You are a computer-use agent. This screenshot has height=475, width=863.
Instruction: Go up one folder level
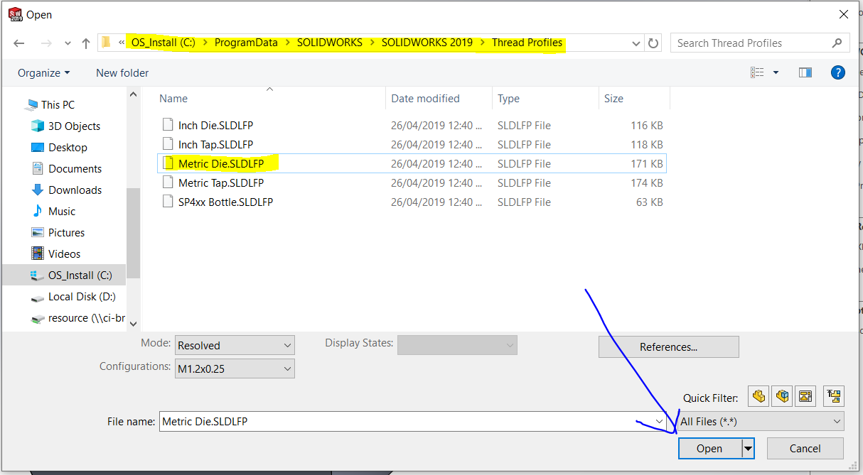pos(86,43)
